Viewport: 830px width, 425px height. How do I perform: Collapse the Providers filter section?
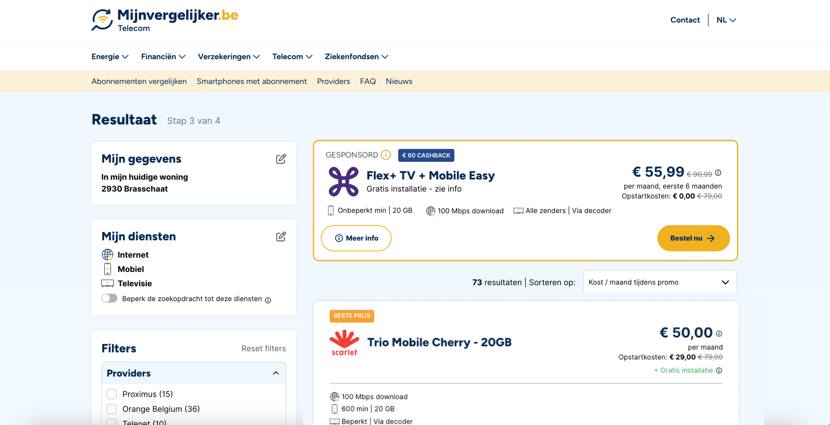point(276,373)
